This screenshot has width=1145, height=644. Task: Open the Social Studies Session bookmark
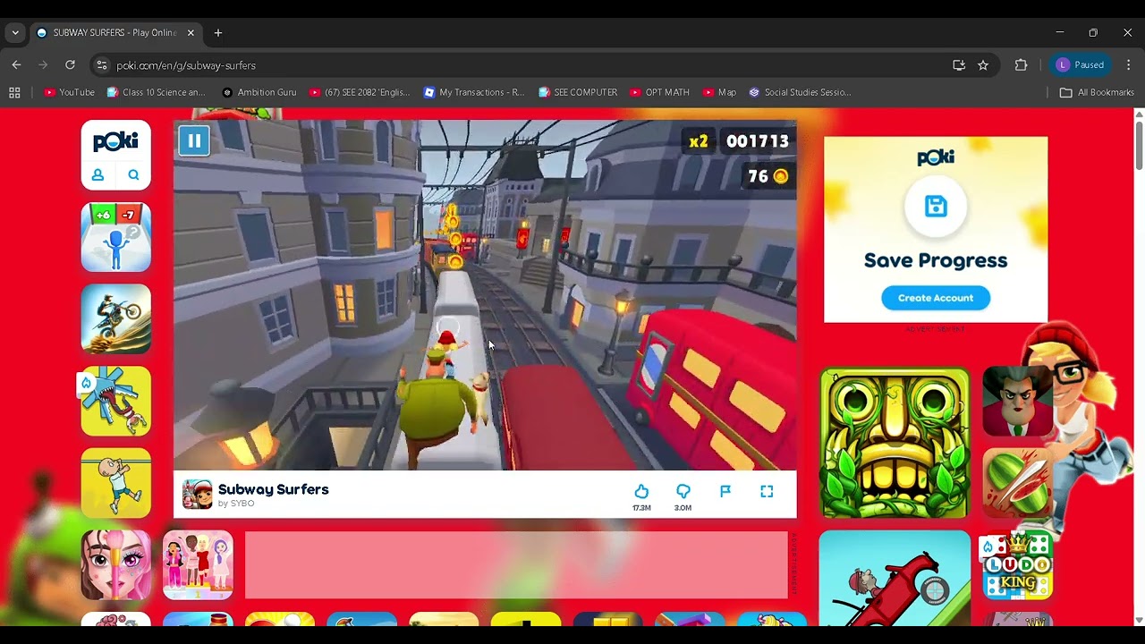click(800, 92)
